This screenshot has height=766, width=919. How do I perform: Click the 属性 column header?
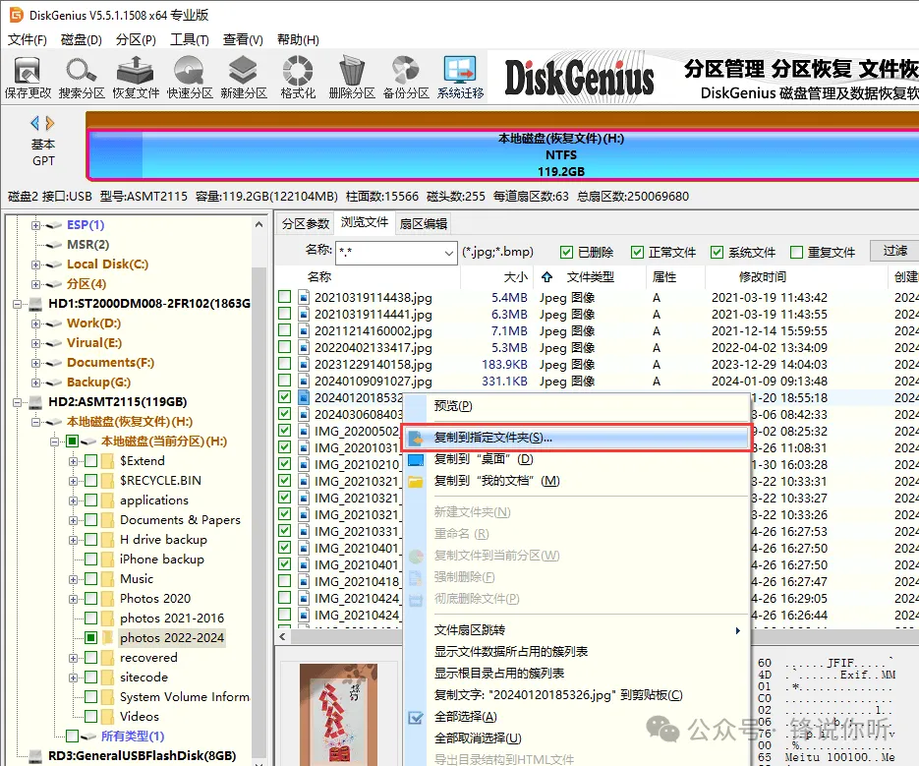(x=664, y=277)
